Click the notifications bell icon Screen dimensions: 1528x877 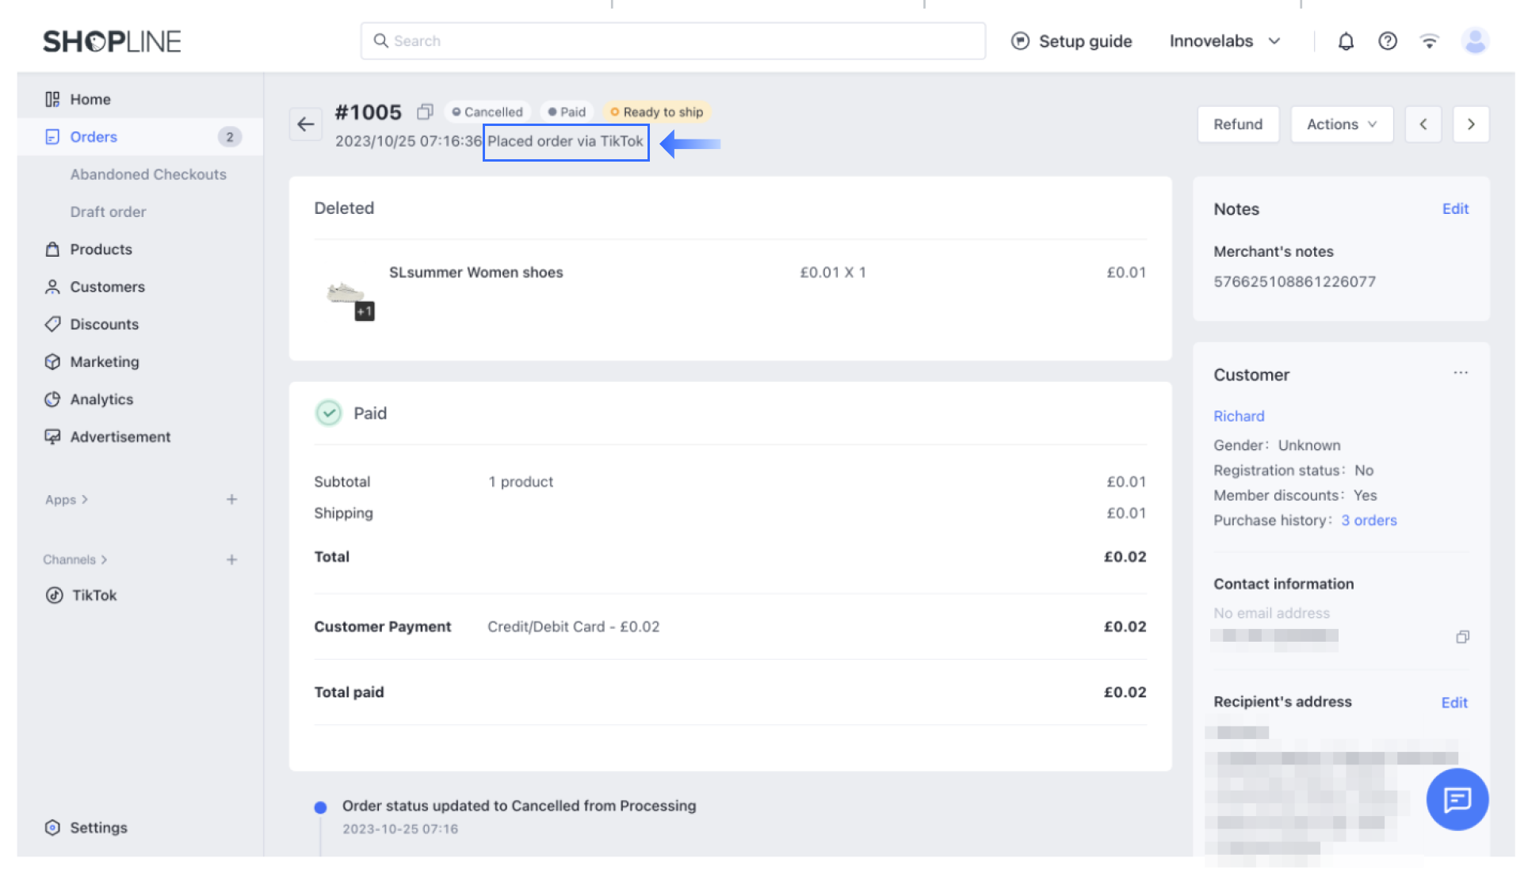pos(1345,41)
